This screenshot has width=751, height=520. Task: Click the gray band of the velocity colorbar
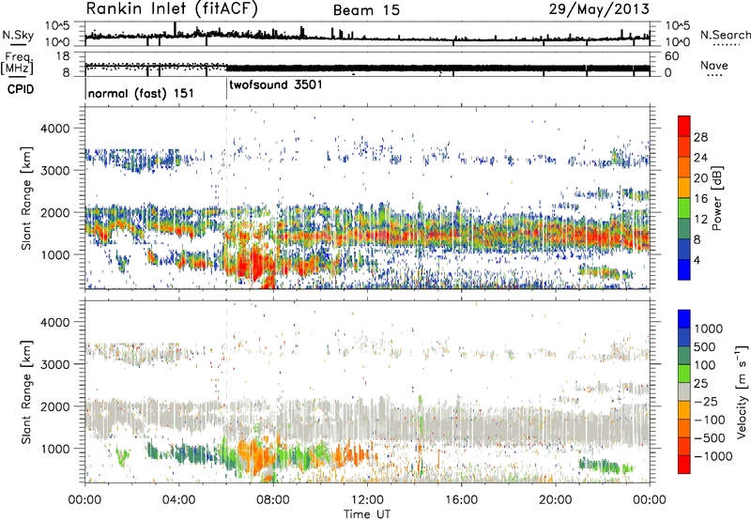[x=684, y=391]
